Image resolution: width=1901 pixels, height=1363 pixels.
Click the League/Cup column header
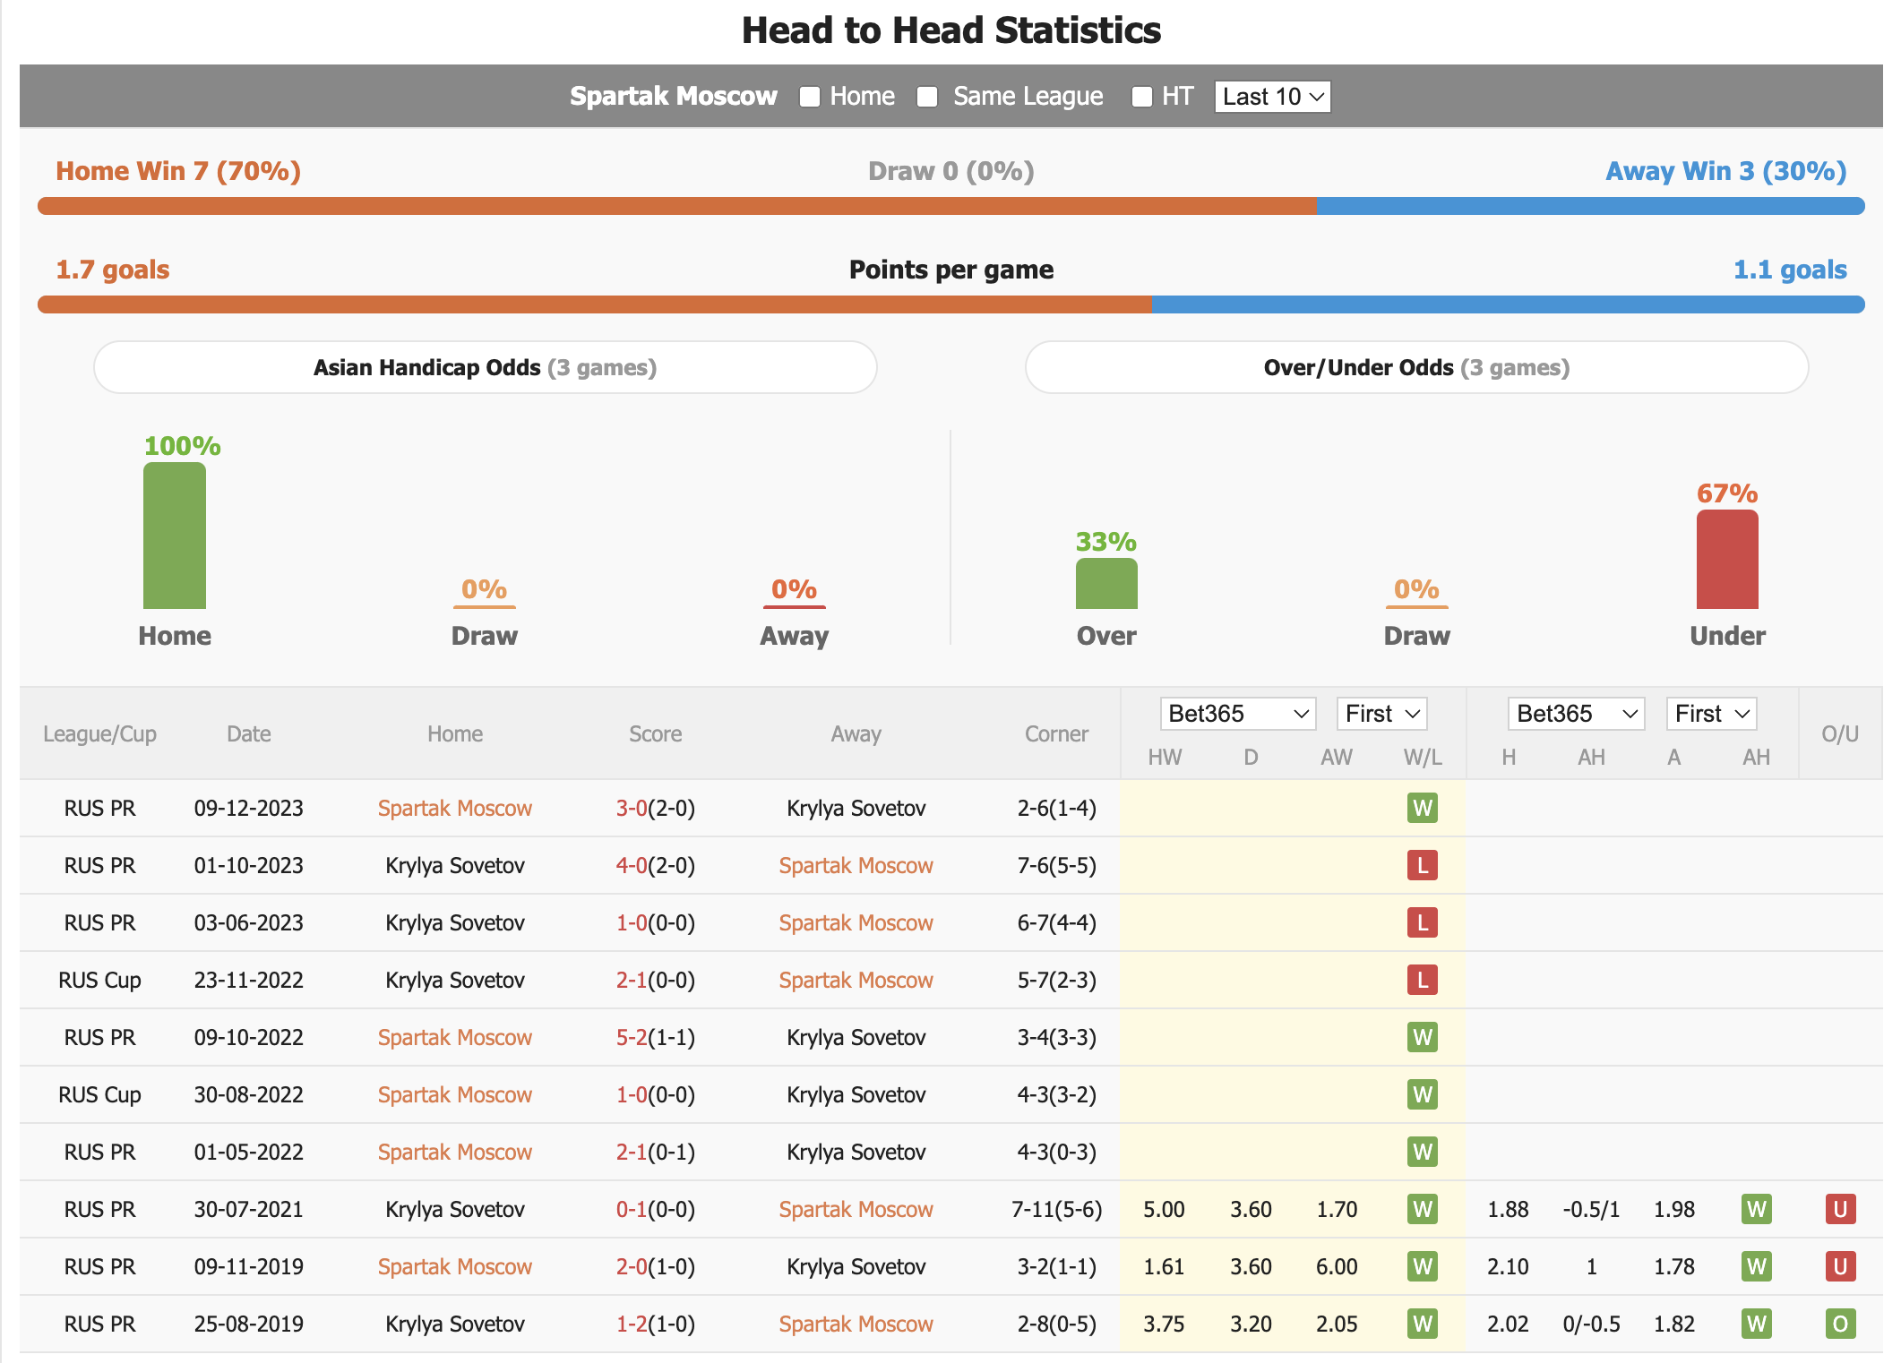point(99,733)
